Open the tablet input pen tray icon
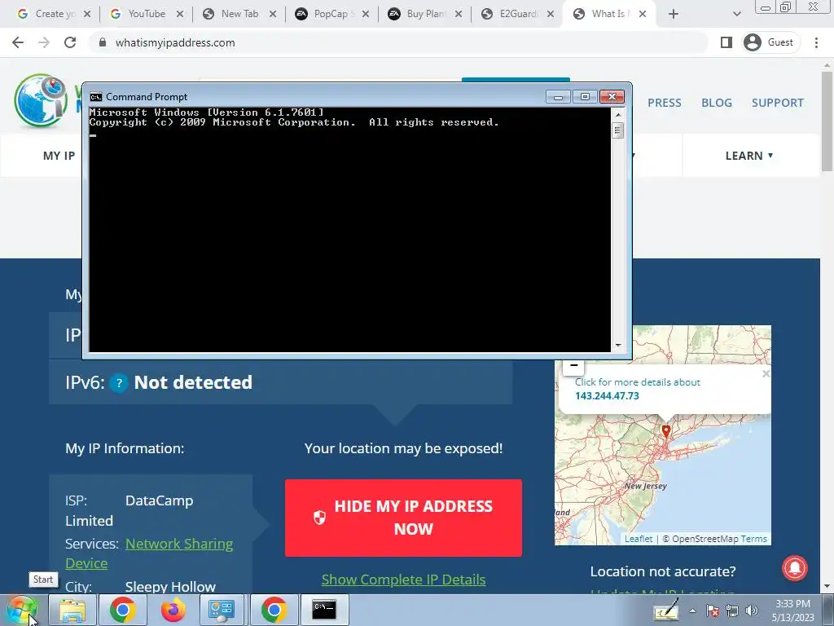 [666, 611]
